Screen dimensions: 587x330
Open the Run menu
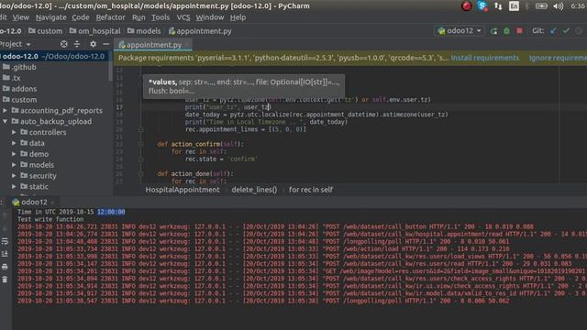(x=138, y=17)
